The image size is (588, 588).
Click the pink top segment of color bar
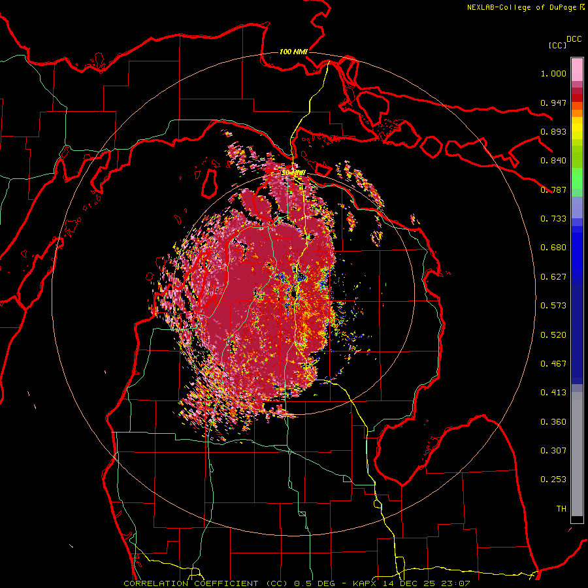[x=577, y=70]
